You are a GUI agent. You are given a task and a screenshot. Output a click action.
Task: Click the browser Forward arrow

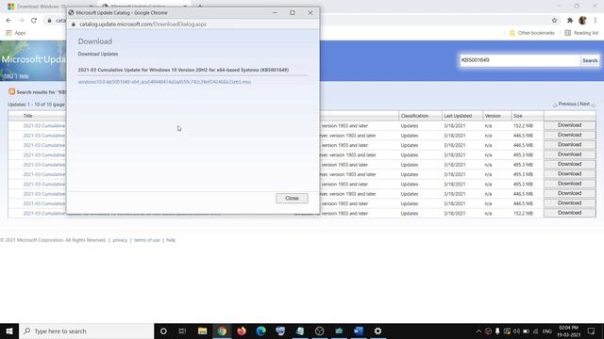[21, 21]
